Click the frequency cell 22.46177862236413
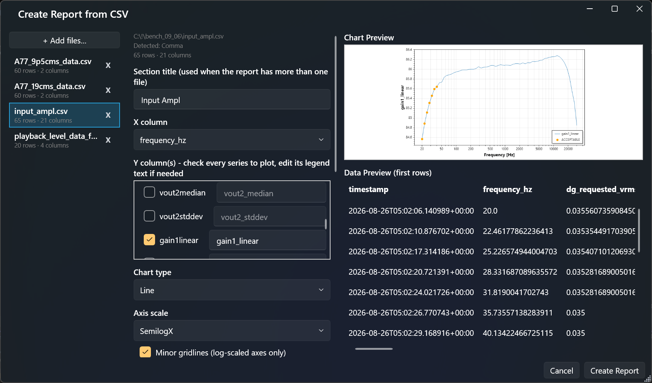Viewport: 652px width, 383px height. click(518, 231)
